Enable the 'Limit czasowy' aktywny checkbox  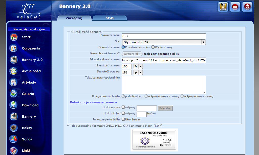click(x=123, y=107)
